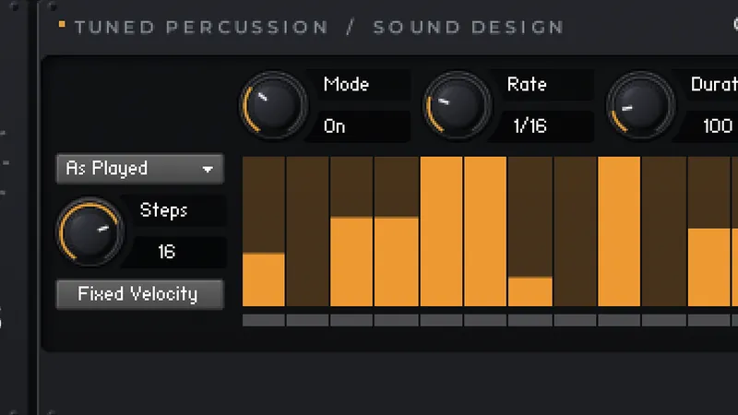738x415 pixels.
Task: Toggle the grey button below step four
Action: (x=397, y=321)
